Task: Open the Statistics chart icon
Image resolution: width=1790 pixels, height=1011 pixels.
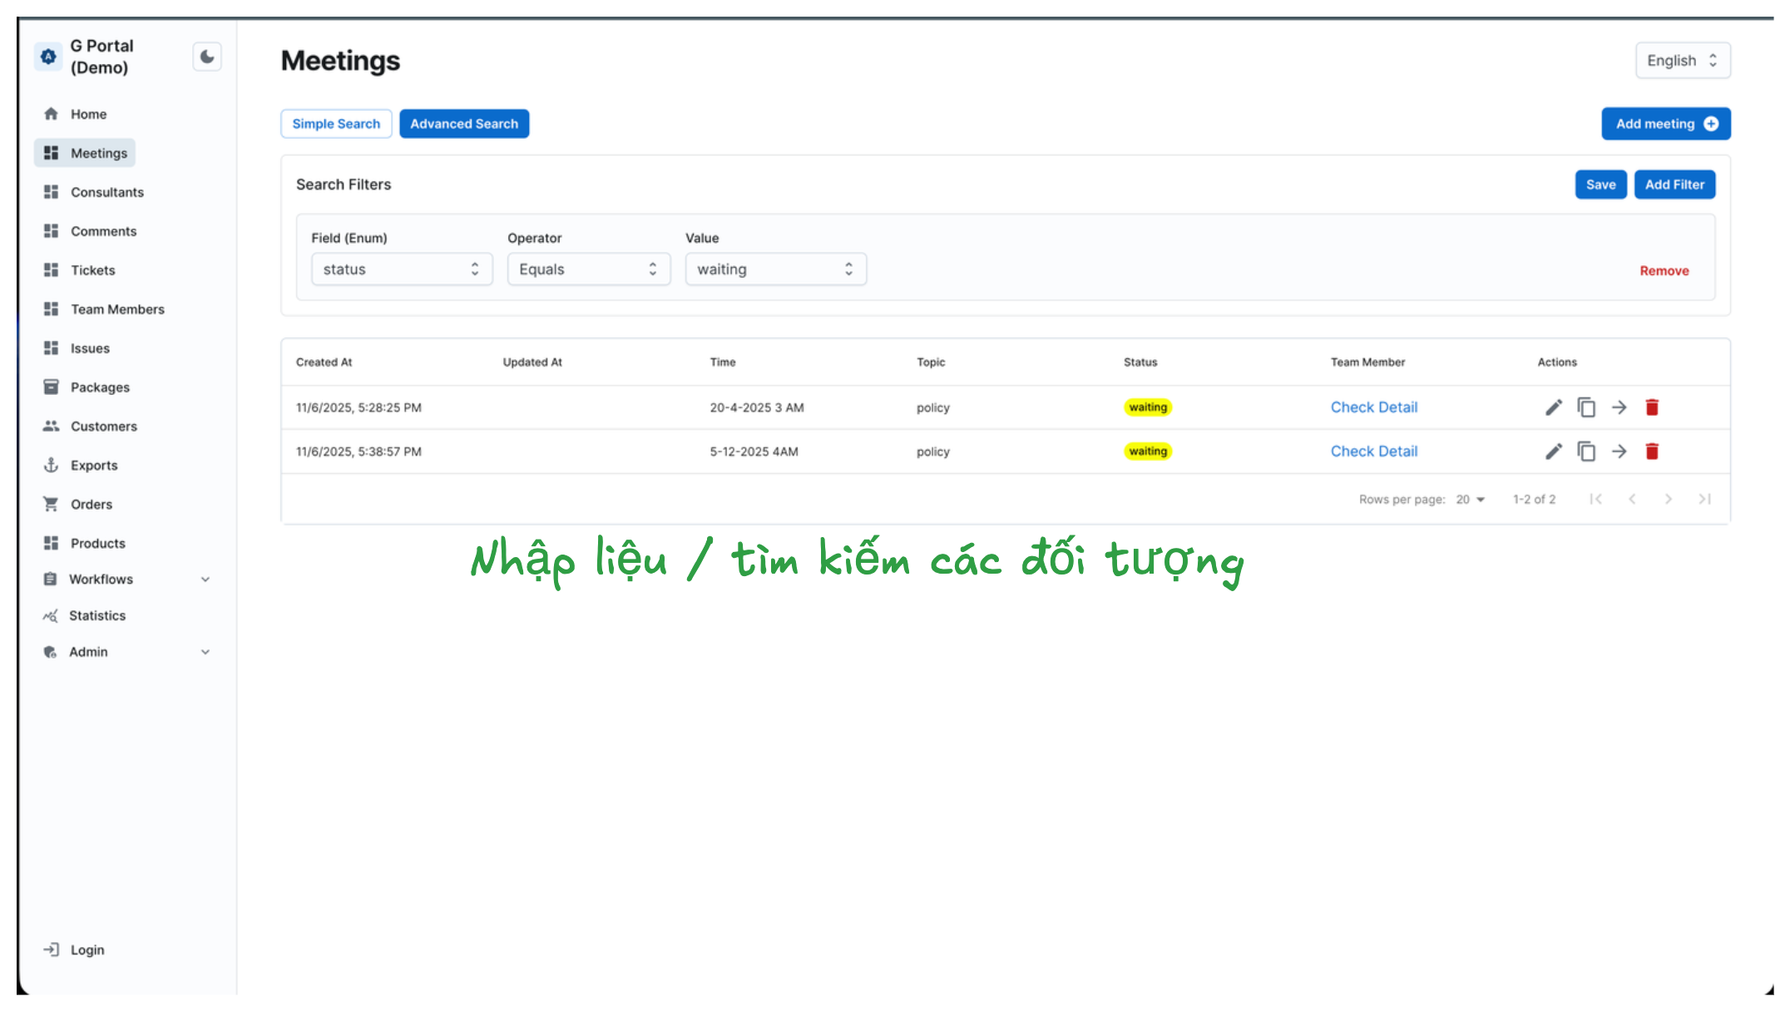Action: pyautogui.click(x=50, y=615)
